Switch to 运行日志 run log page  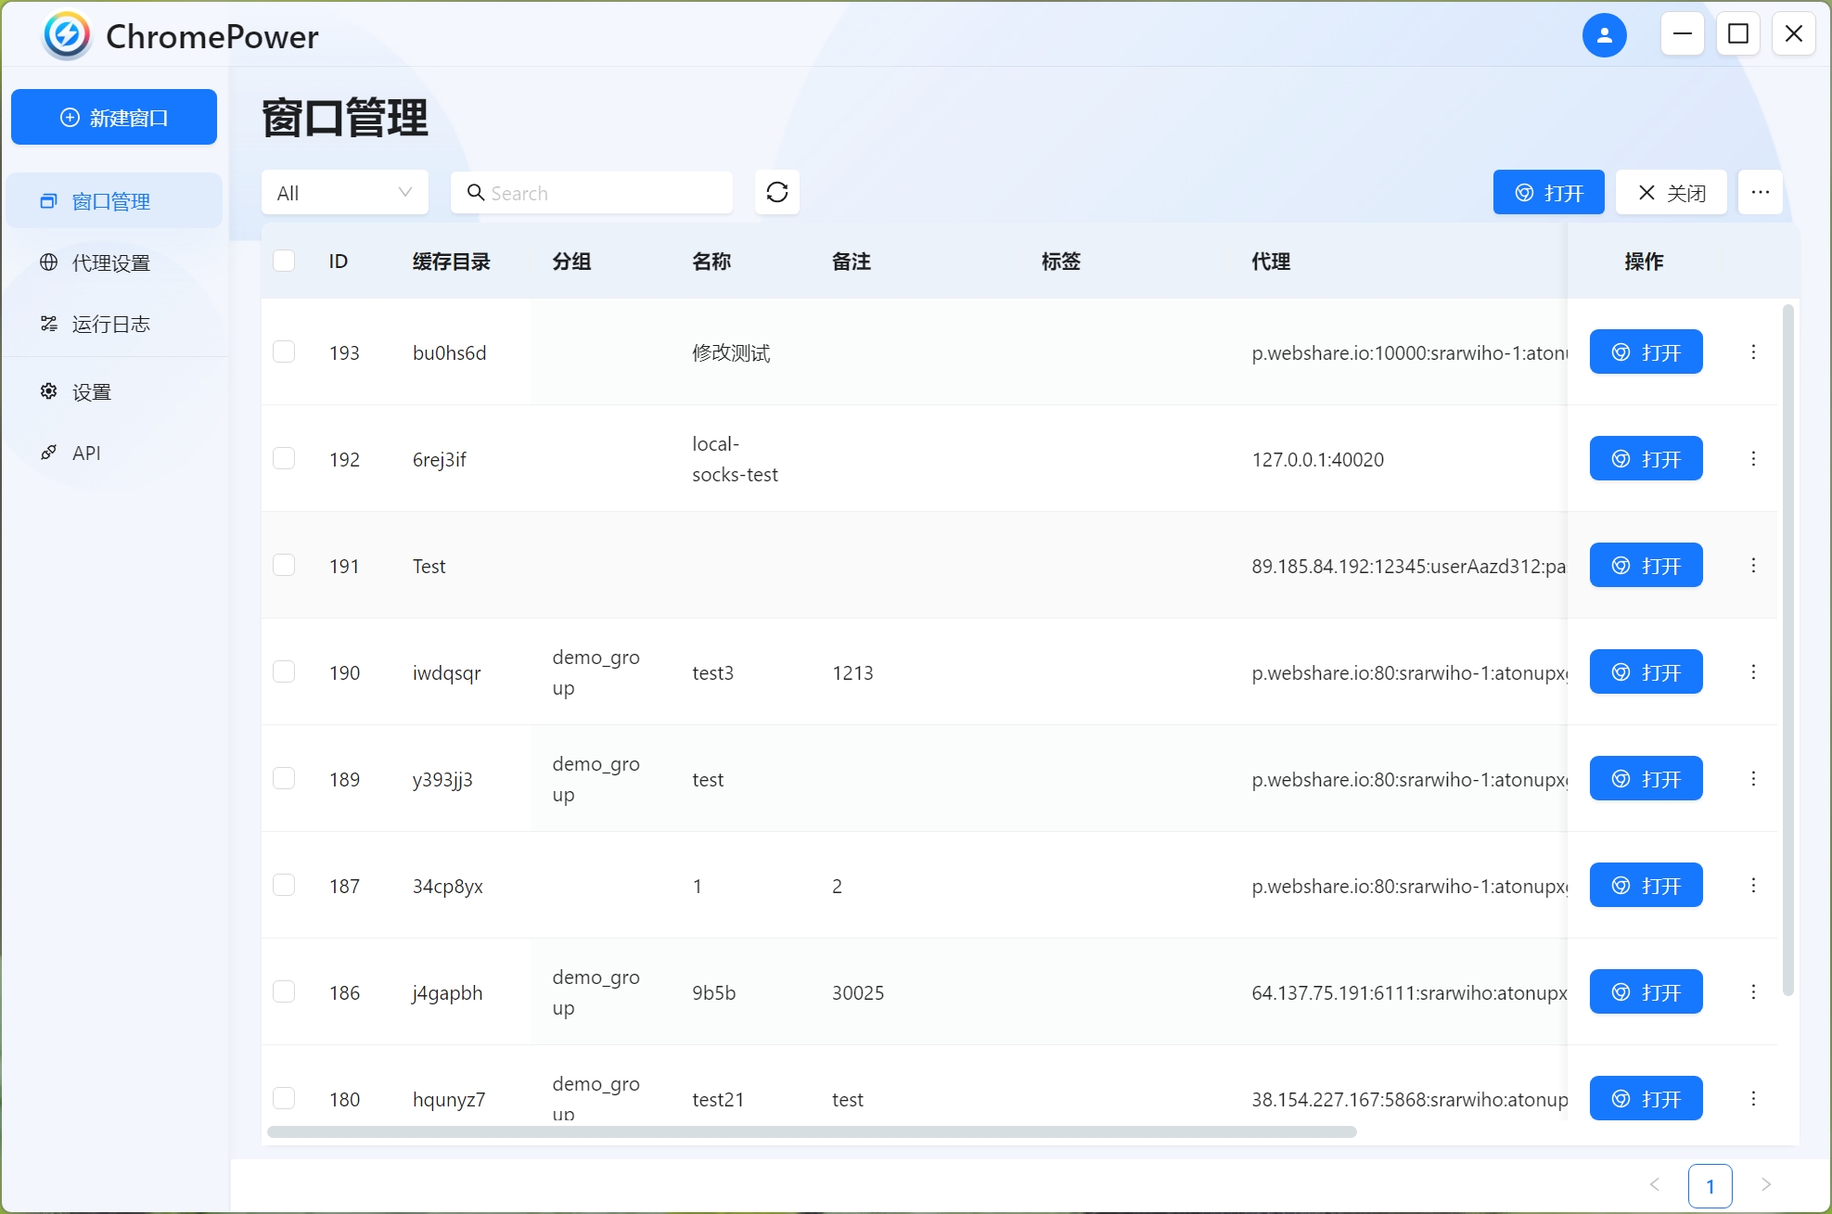point(111,324)
